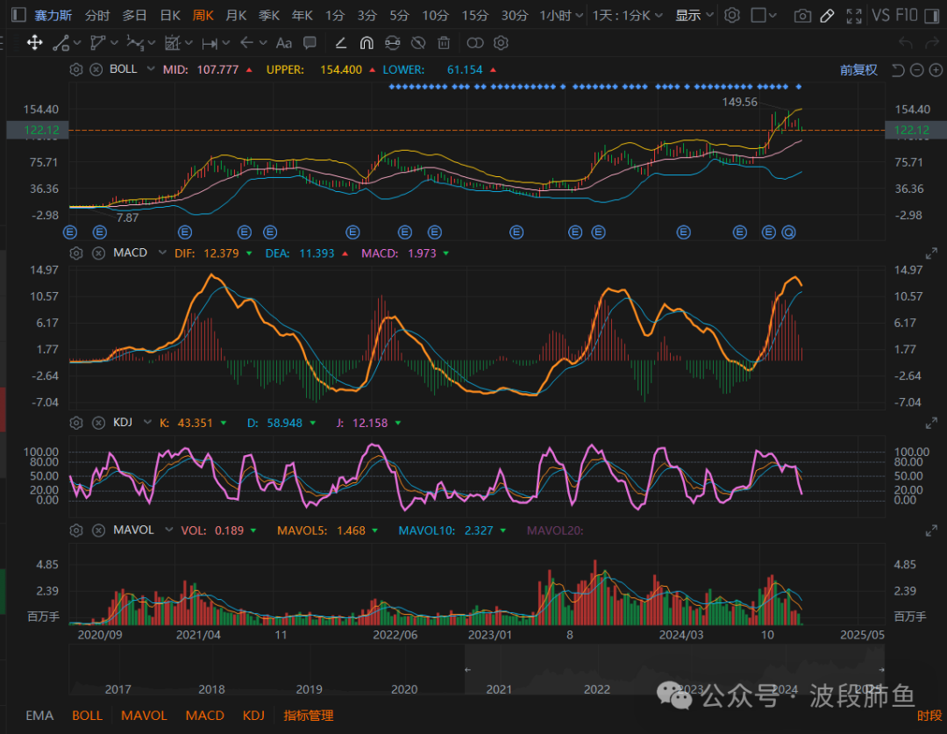Click the lock drawings icon
This screenshot has width=947, height=734.
(x=393, y=43)
